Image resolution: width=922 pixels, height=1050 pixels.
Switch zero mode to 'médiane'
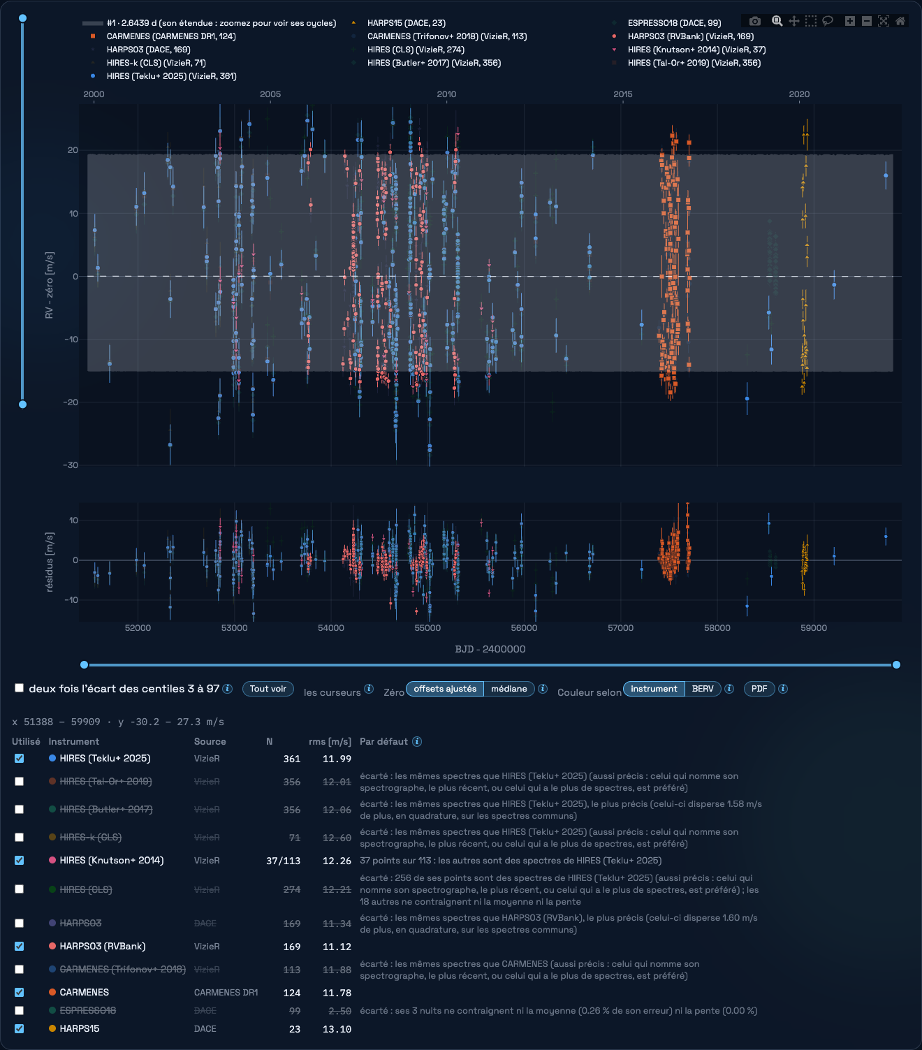click(509, 689)
